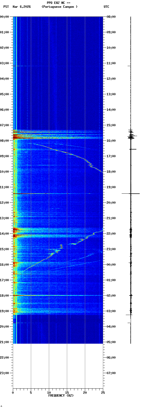Click the '(Portuguese Canyon )' label

pyautogui.click(x=59, y=7)
